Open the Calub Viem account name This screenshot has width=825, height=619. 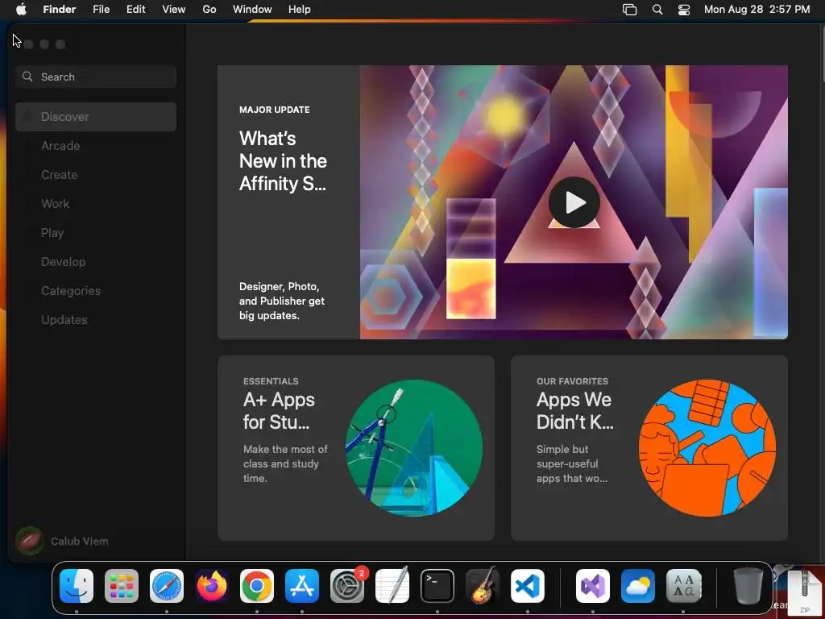click(80, 541)
